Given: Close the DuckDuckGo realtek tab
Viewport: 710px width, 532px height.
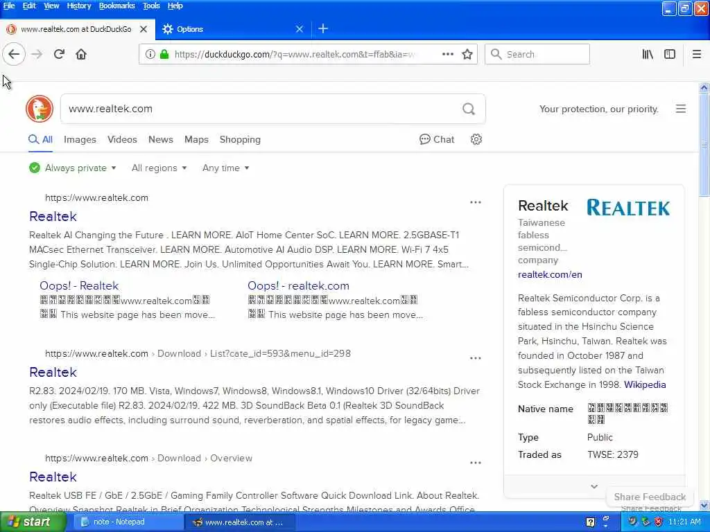Looking at the screenshot, I should click(x=144, y=29).
